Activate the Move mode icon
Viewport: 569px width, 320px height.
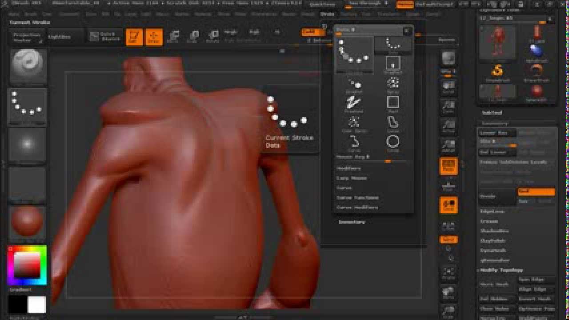click(x=173, y=37)
